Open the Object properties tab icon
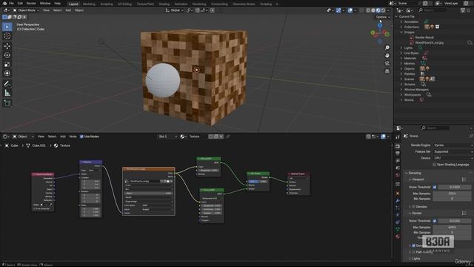The height and width of the screenshot is (267, 474). tap(398, 194)
